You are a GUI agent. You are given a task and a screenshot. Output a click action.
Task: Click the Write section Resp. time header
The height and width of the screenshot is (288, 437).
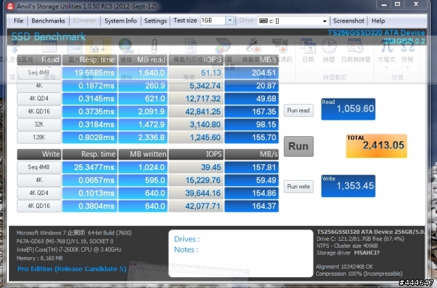(89, 154)
